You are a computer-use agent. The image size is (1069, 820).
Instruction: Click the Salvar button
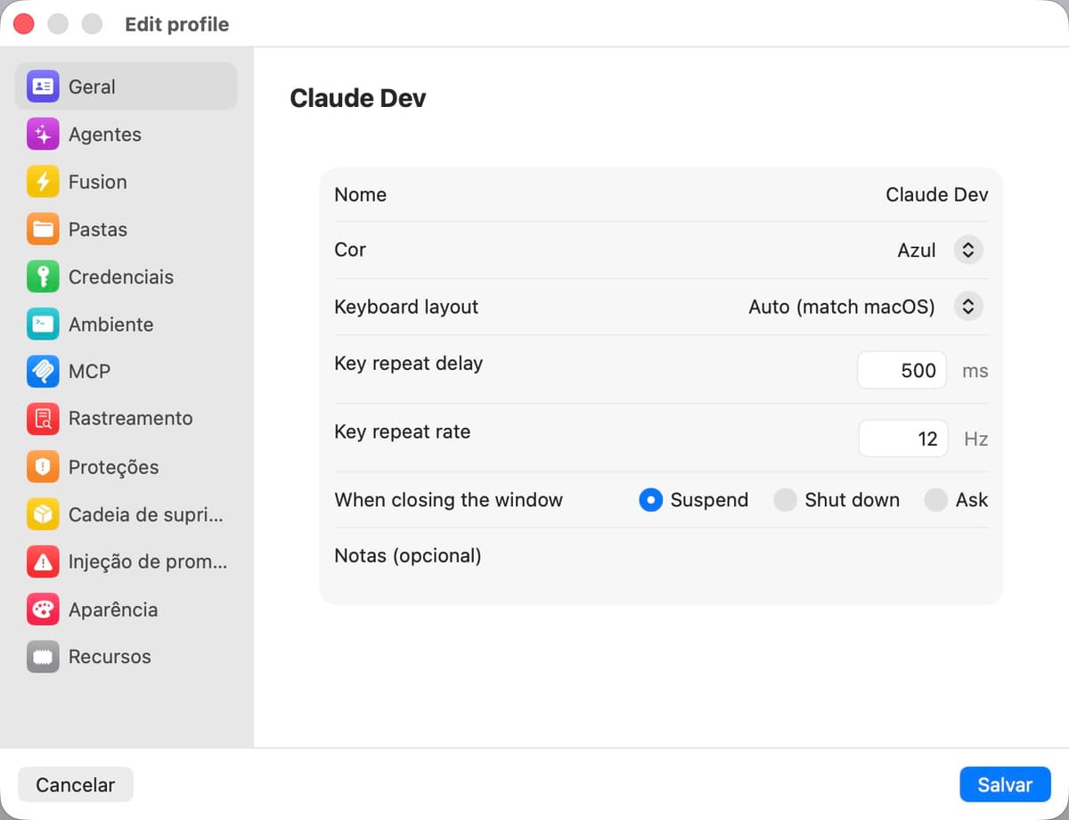click(1005, 784)
